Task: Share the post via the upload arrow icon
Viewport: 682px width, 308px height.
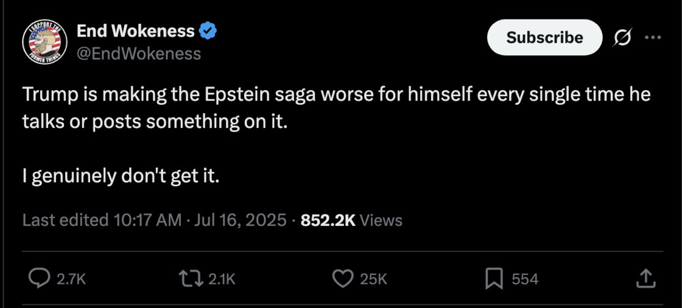Action: coord(645,278)
